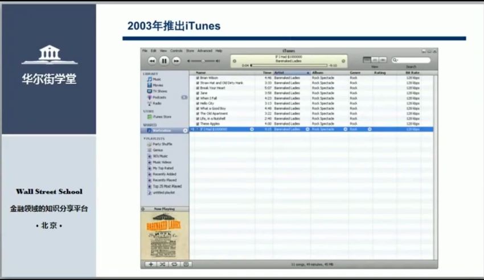484x280 pixels.
Task: Toggle repeat with the loop button
Action: tap(174, 264)
